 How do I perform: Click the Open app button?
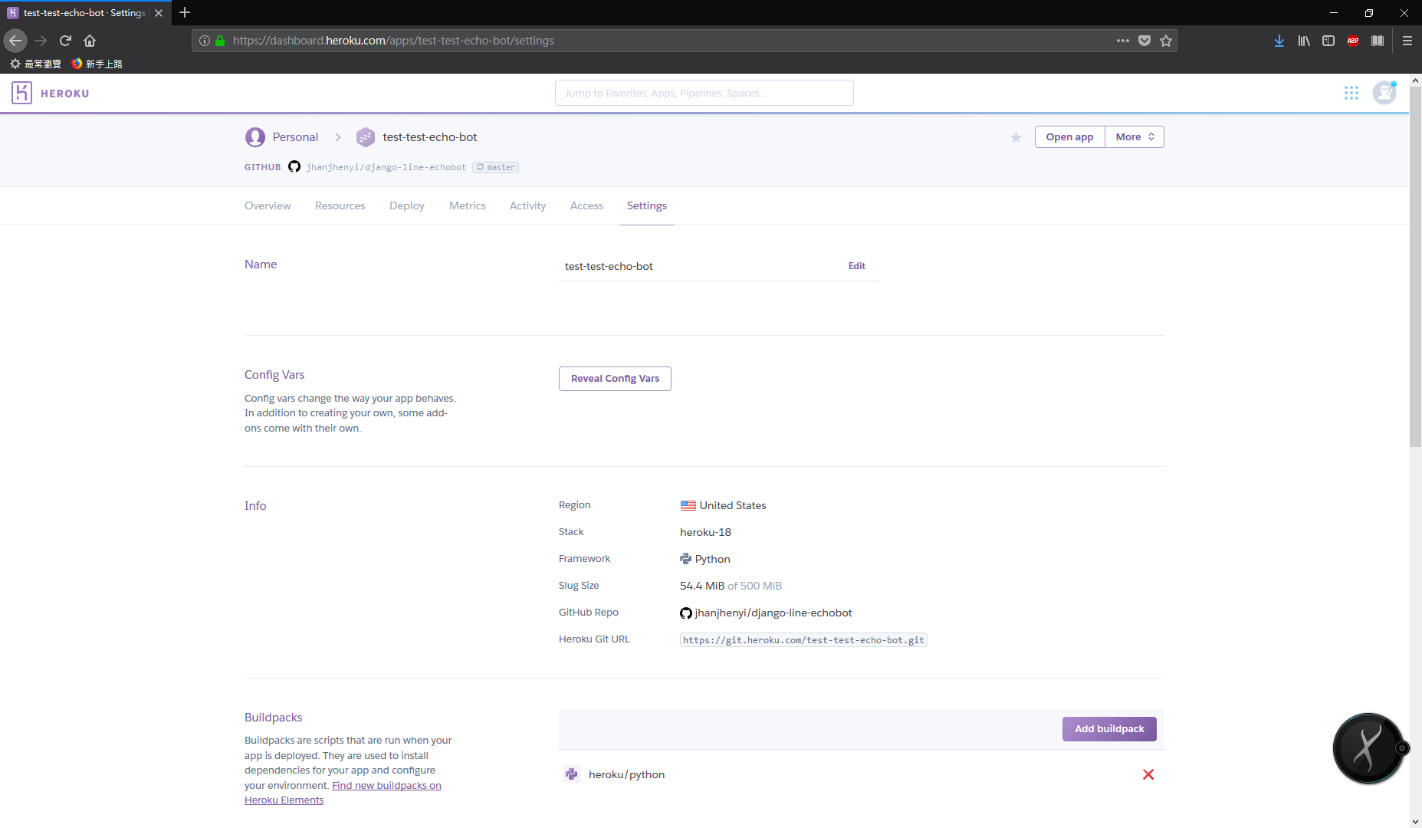point(1070,137)
